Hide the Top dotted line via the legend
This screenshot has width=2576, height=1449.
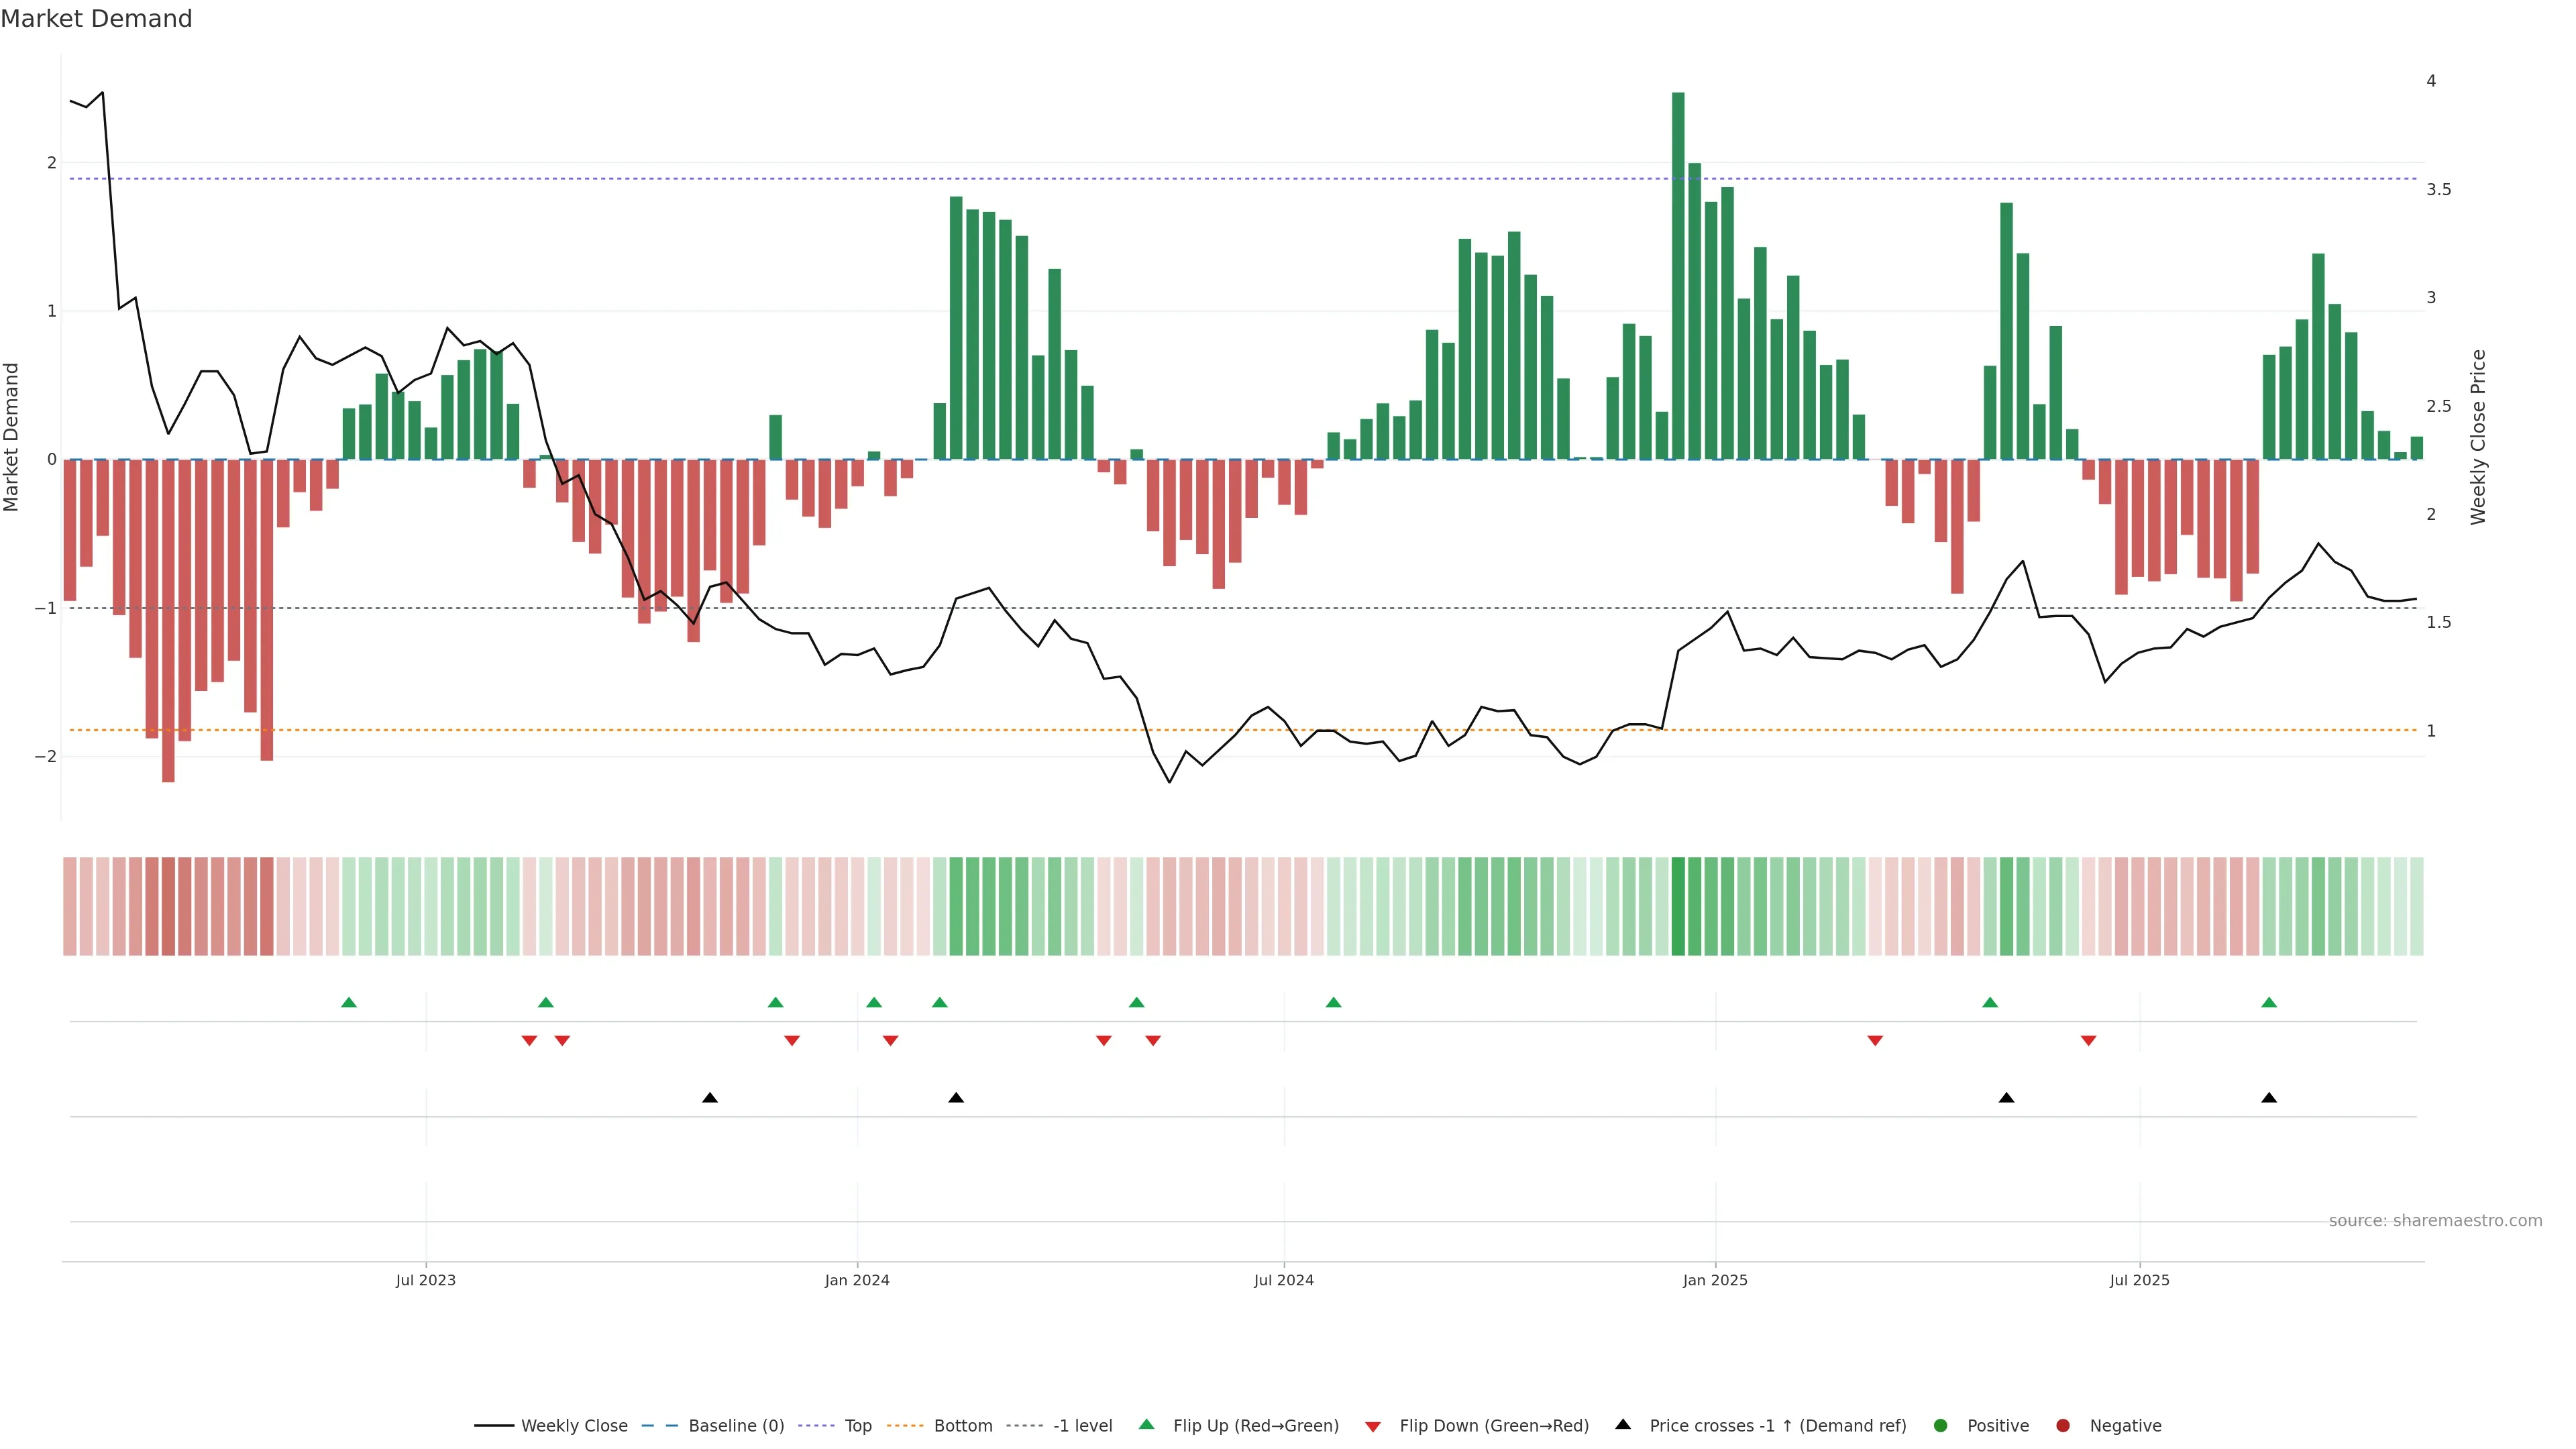pyautogui.click(x=857, y=1426)
